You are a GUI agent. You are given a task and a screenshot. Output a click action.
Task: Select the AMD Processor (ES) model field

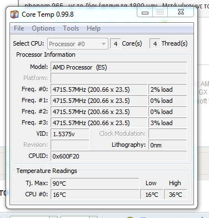click(119, 67)
